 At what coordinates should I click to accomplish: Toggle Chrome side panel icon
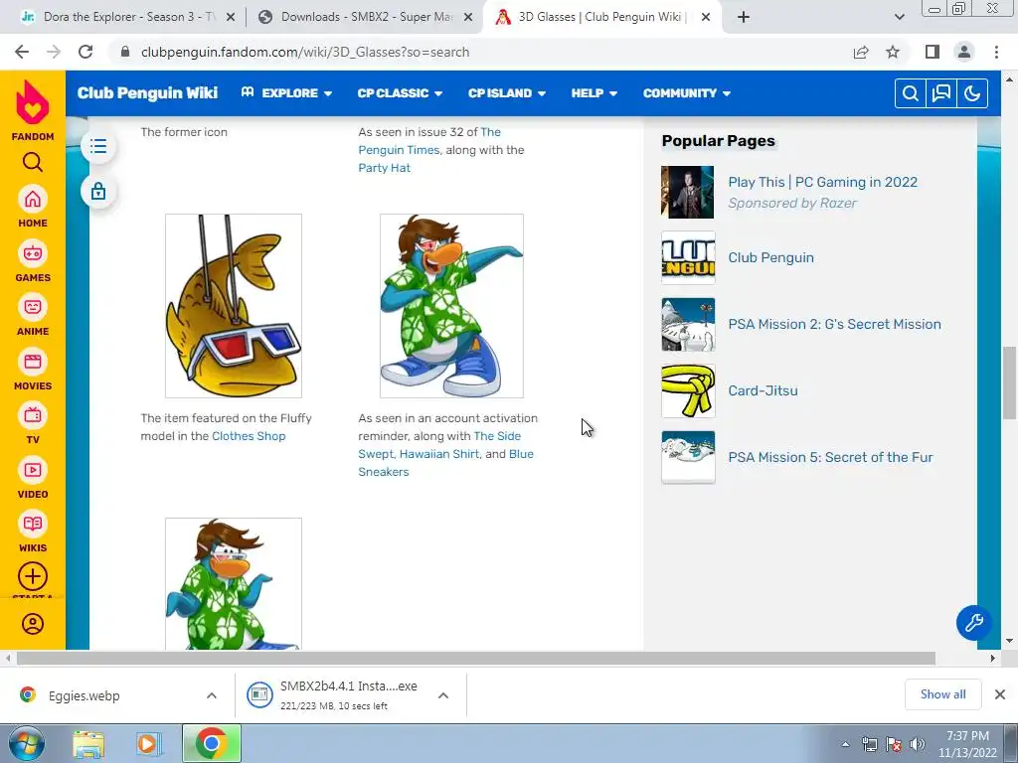(x=933, y=52)
